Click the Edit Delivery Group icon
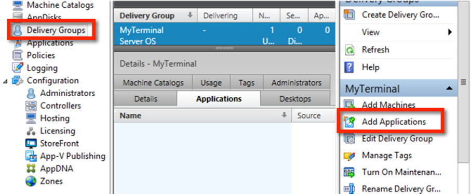 [349, 139]
